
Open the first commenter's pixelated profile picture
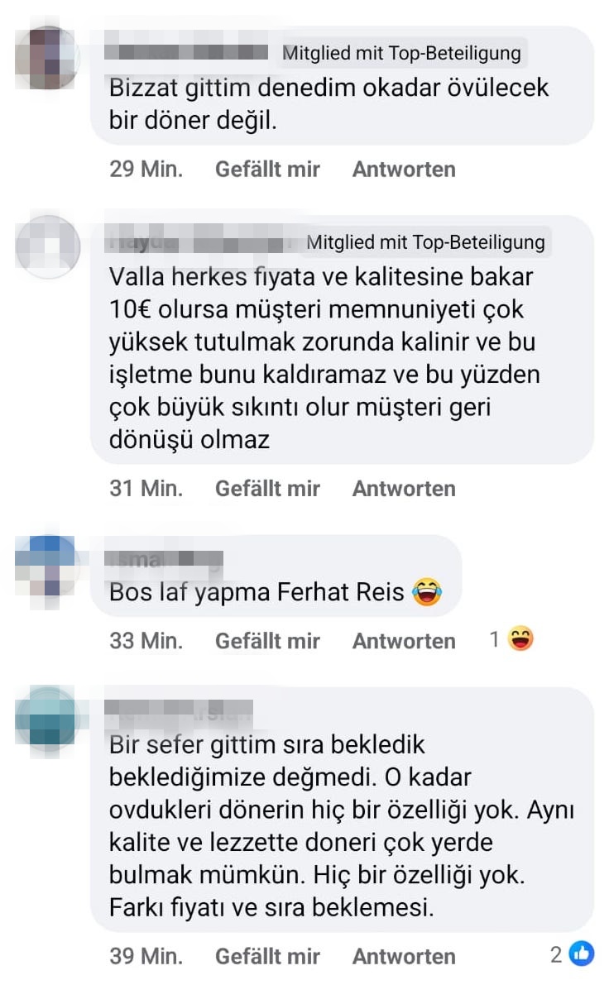[47, 57]
